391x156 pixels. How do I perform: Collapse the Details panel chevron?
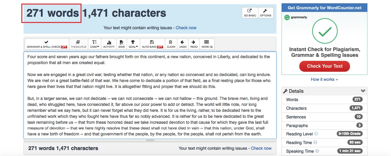click(363, 91)
